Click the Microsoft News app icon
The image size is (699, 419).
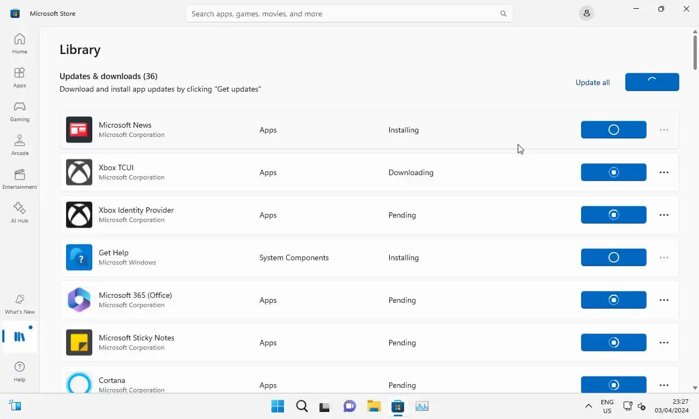(79, 130)
